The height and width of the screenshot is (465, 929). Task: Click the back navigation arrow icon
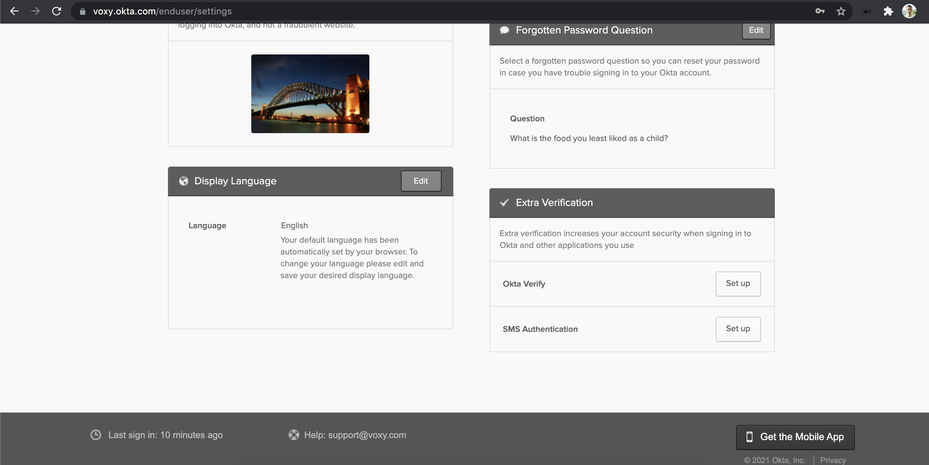[x=14, y=11]
